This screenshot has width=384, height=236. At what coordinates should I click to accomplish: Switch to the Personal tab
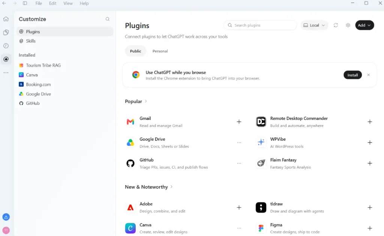pos(160,51)
